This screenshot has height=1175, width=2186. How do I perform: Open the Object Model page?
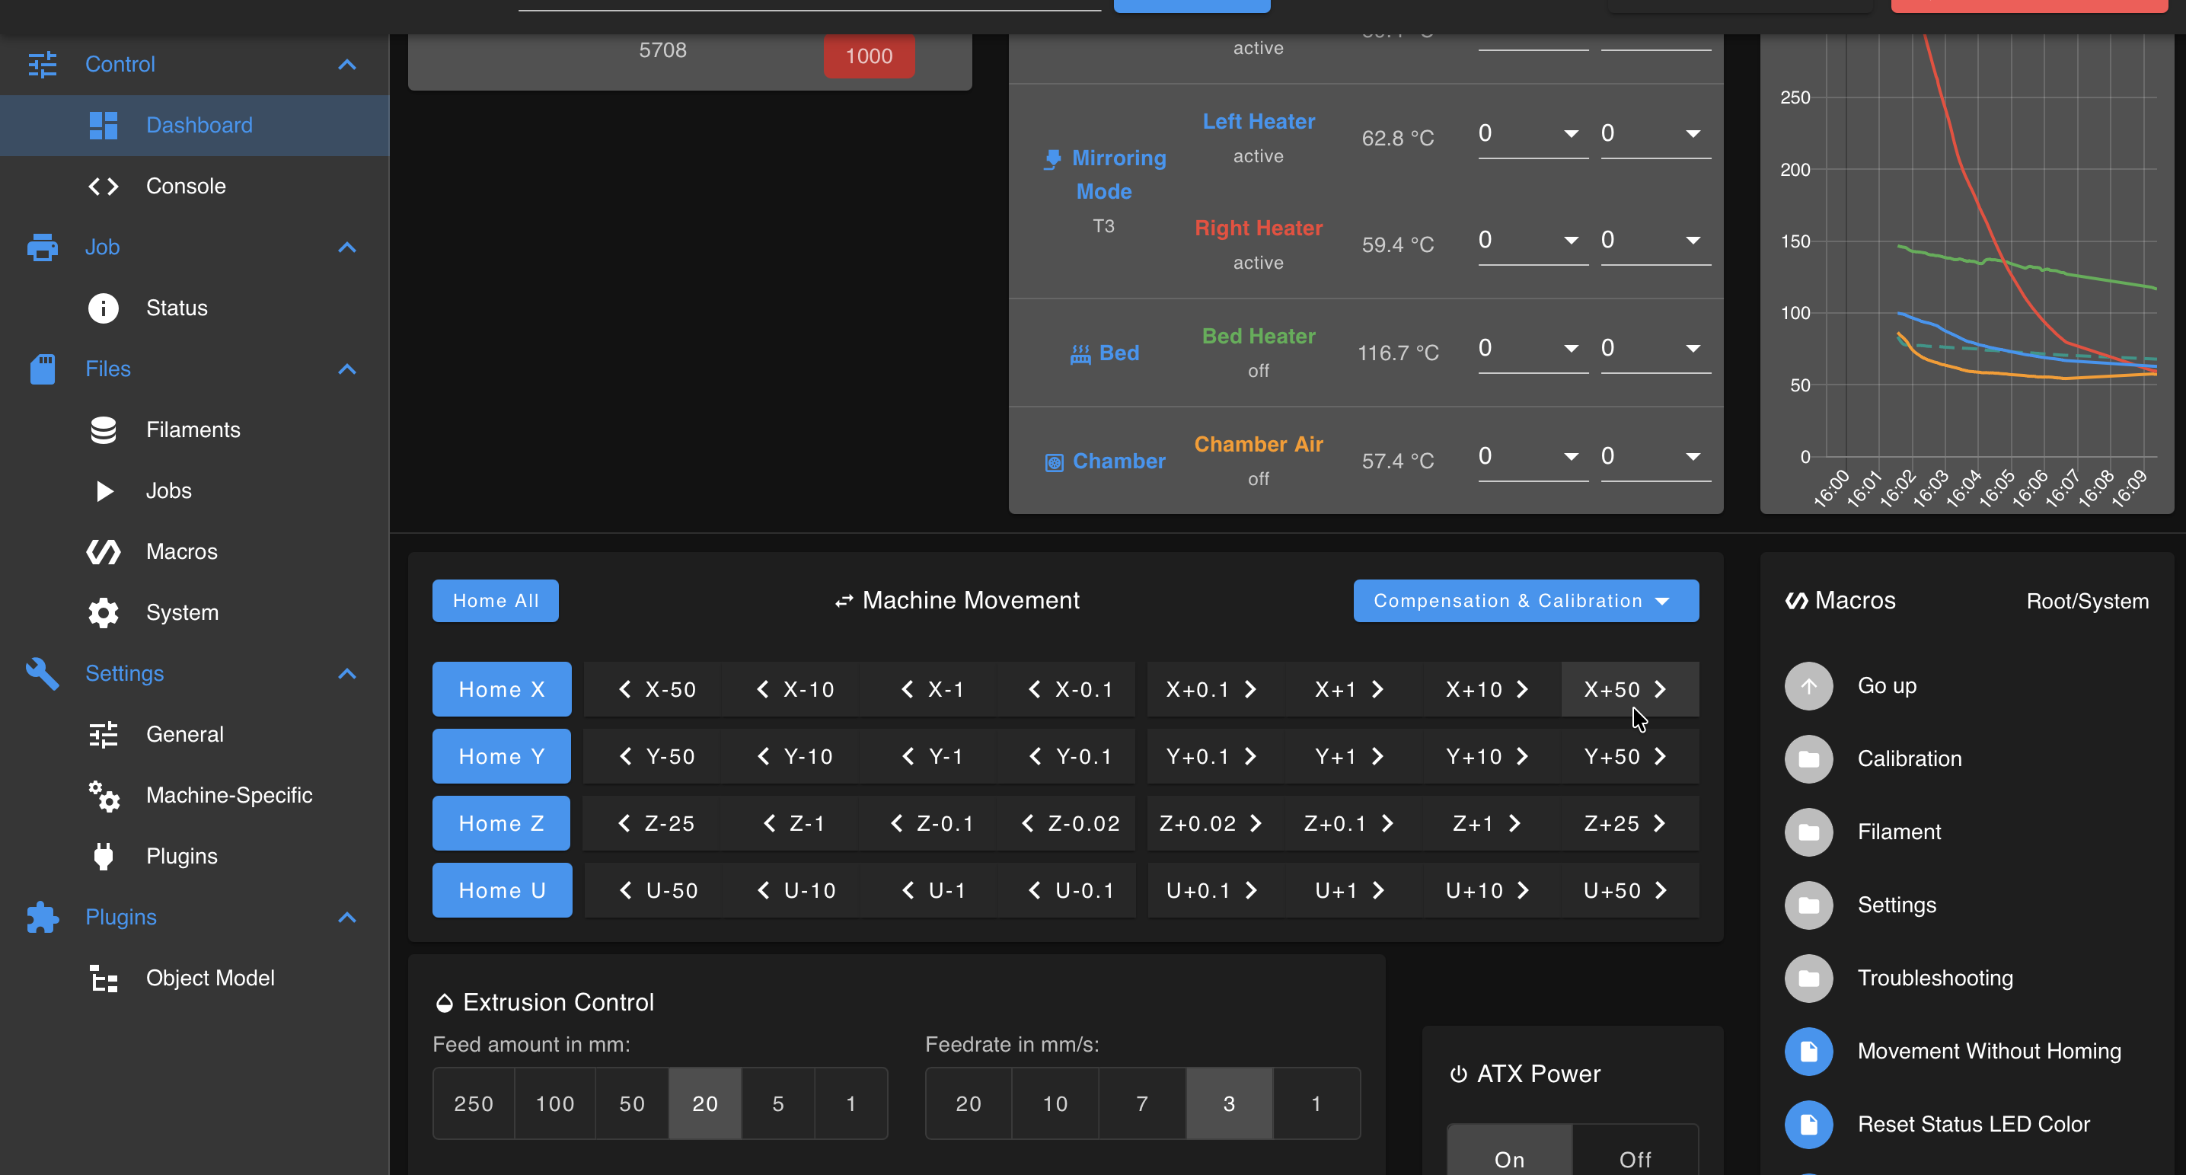pos(194,978)
